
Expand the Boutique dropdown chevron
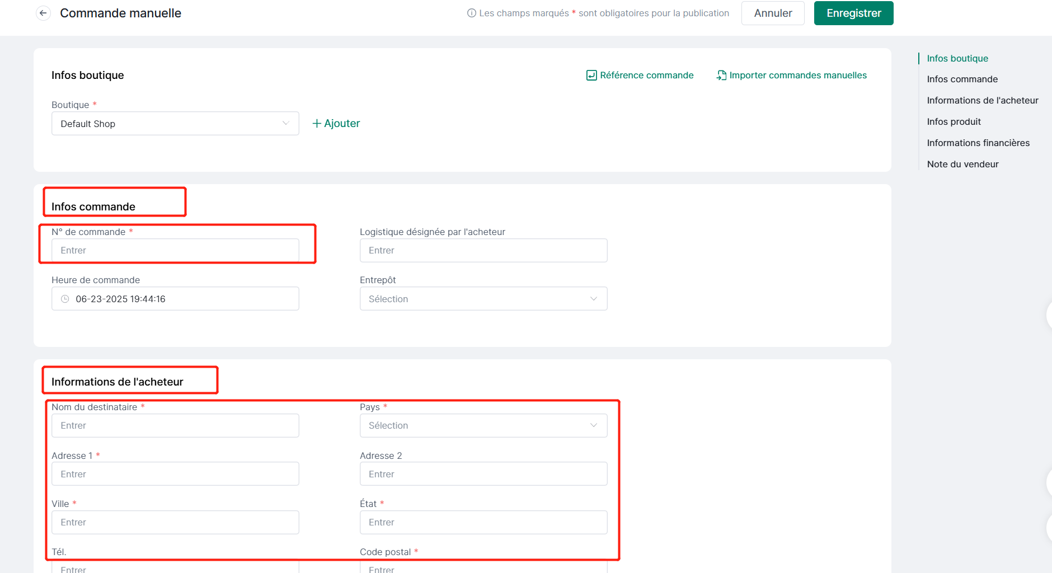point(286,124)
